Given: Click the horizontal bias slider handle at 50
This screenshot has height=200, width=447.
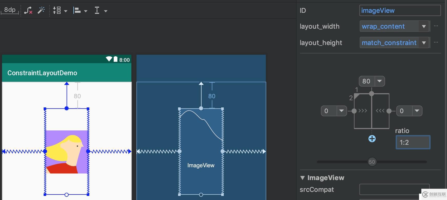Looking at the screenshot, I should pos(372,162).
